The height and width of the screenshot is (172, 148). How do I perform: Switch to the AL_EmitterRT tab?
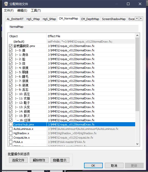pos(15,19)
